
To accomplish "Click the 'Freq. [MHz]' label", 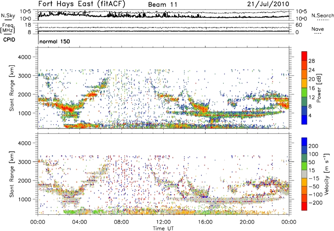I will point(8,28).
